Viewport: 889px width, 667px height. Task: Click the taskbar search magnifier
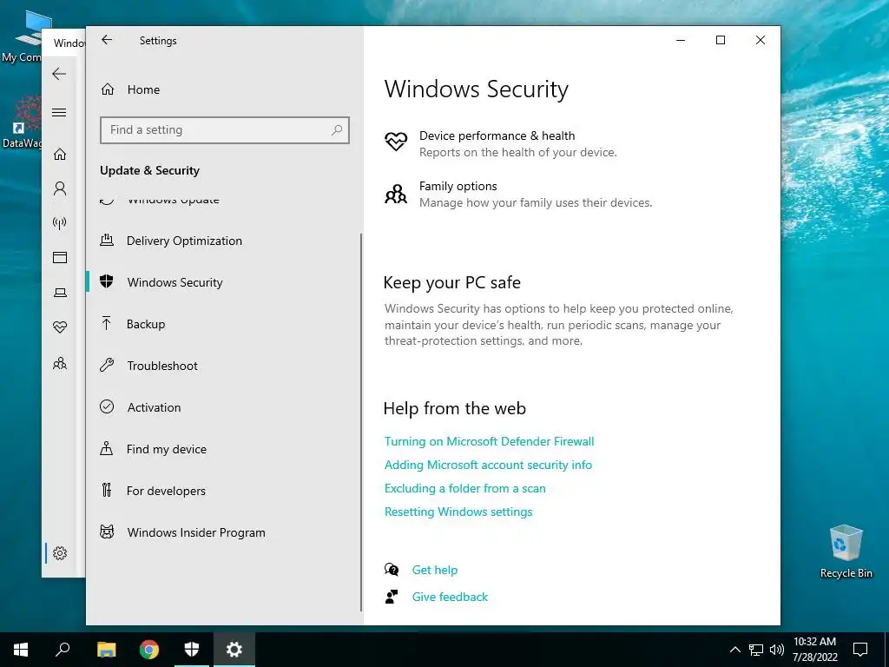pyautogui.click(x=63, y=650)
